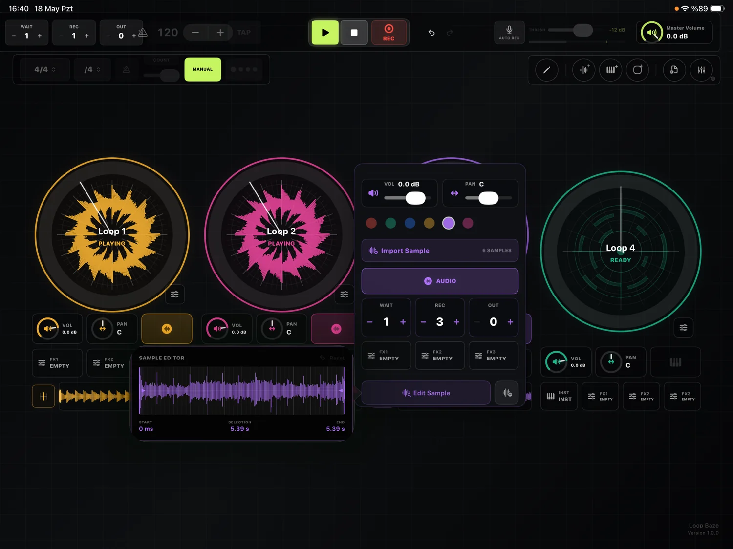The height and width of the screenshot is (549, 733).
Task: Open the INST instrument selector of Loop 4
Action: 559,396
